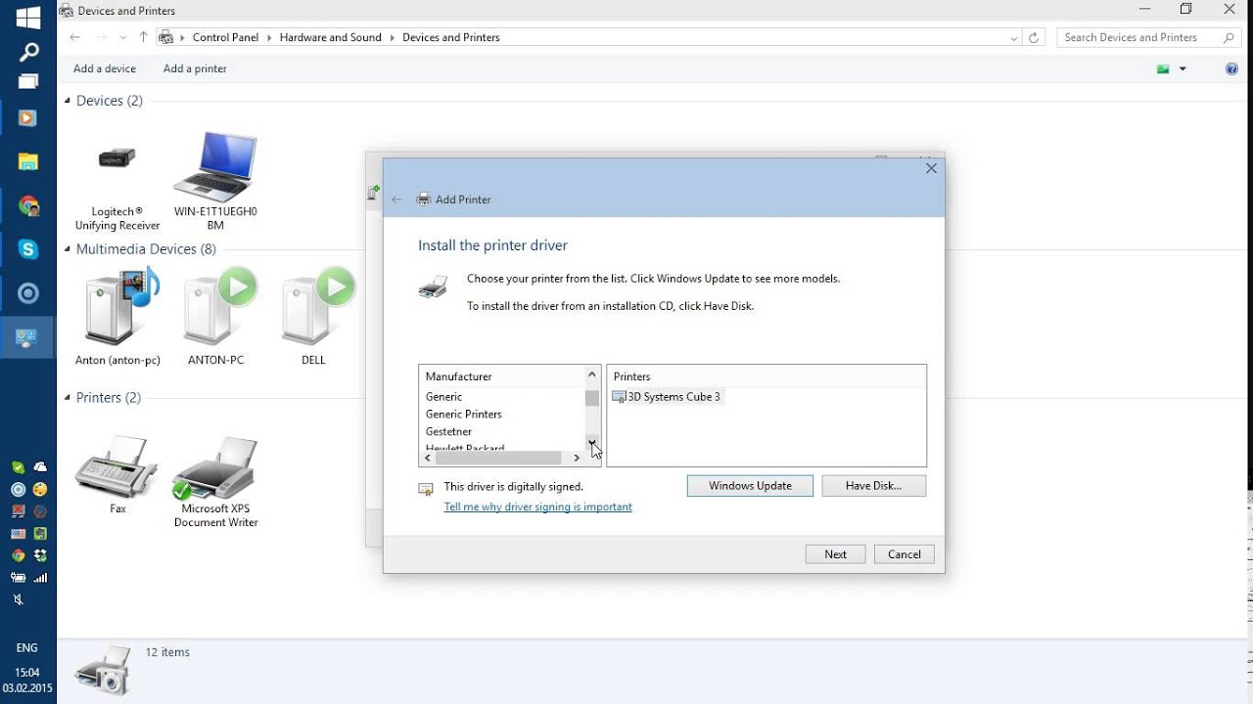Select Gestetner manufacturer

[448, 432]
